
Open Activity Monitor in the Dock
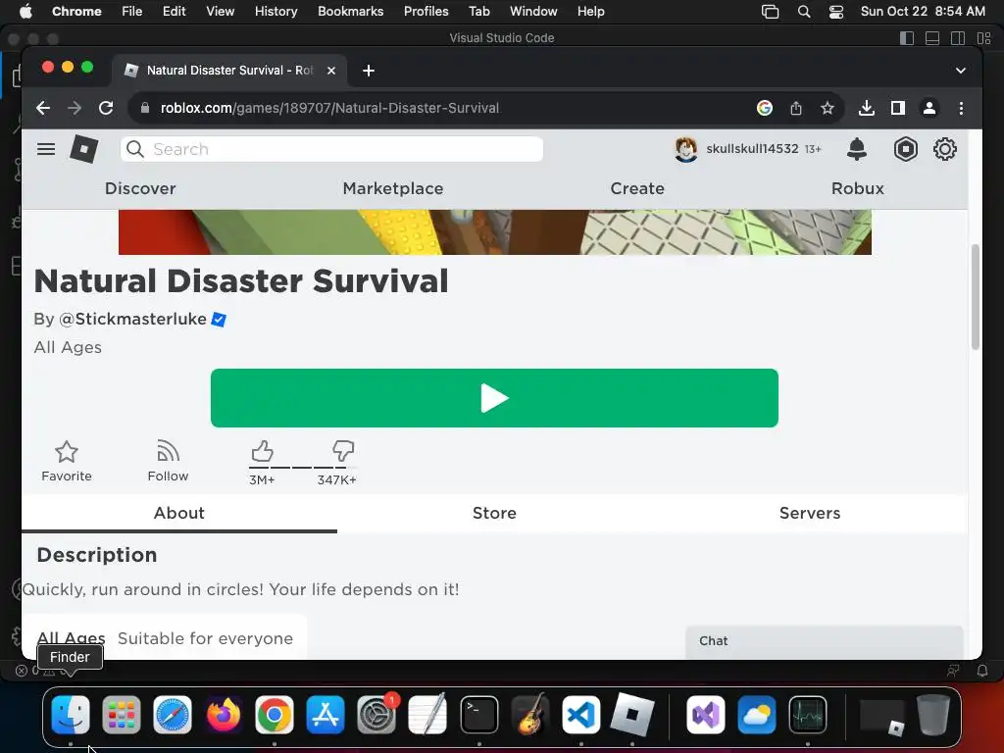[808, 715]
